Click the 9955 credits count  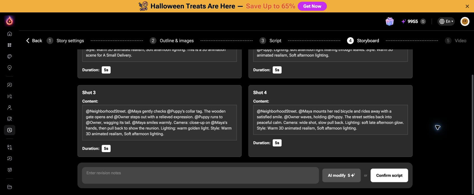[x=412, y=21]
